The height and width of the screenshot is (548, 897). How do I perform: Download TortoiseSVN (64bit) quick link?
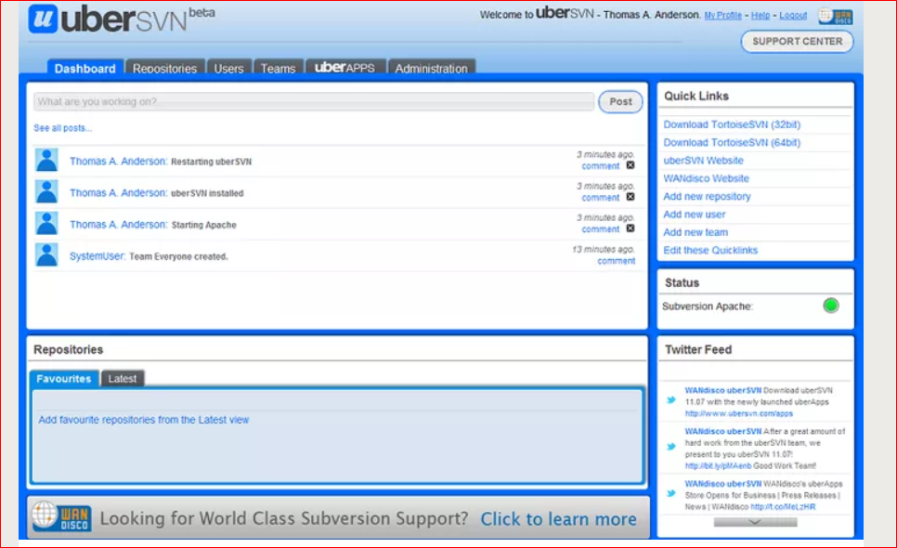click(x=732, y=142)
